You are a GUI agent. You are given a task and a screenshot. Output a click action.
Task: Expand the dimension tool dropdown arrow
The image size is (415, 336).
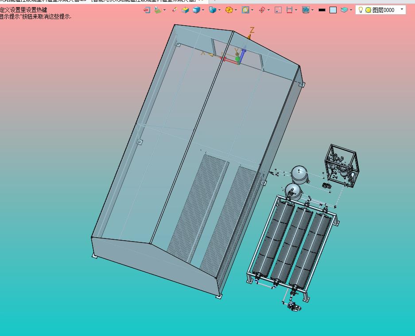[296, 10]
